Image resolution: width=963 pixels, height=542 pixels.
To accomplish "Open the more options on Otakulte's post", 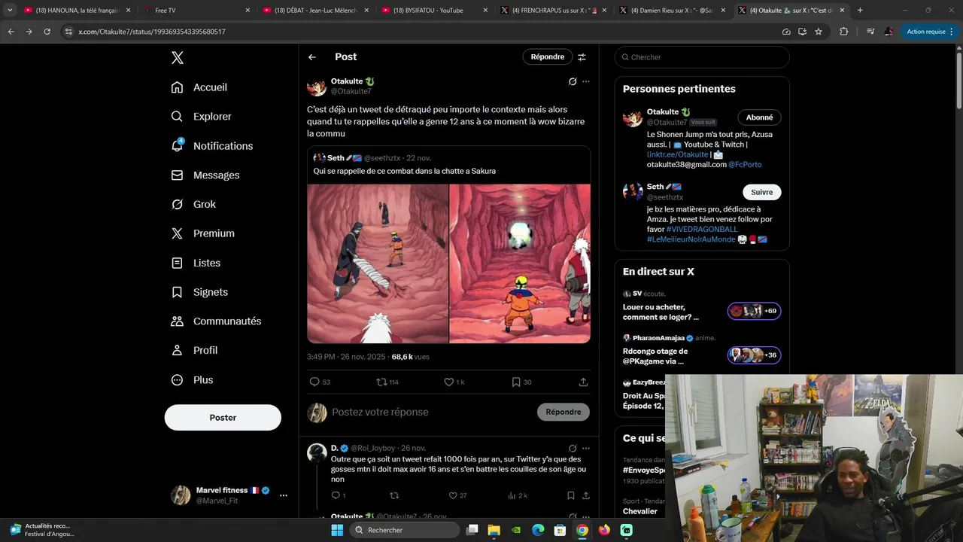I will tap(586, 81).
